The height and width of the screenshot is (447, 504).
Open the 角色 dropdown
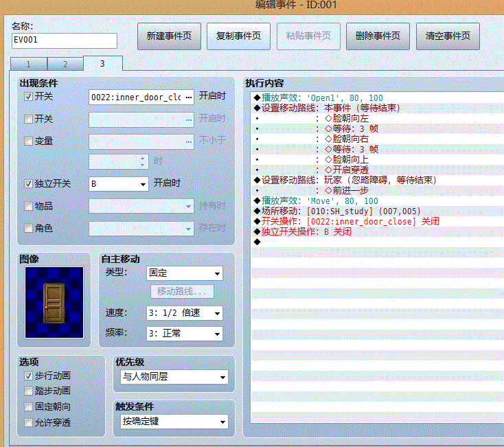[x=141, y=229]
